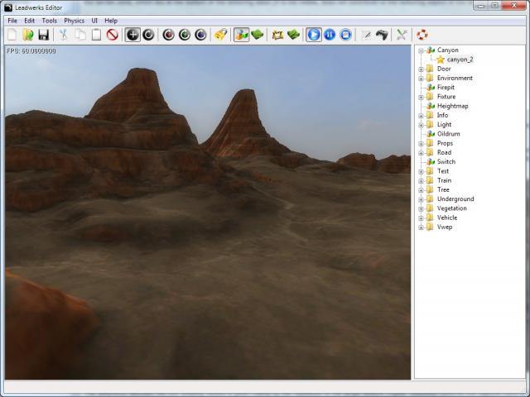Click the Stop simulation button
This screenshot has height=397, width=530.
tap(345, 35)
